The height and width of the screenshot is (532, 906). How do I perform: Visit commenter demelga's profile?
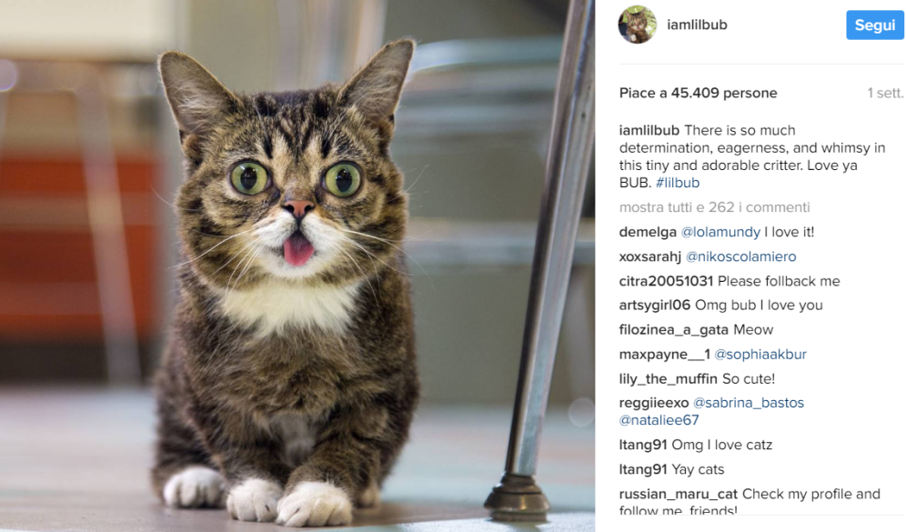tap(648, 232)
